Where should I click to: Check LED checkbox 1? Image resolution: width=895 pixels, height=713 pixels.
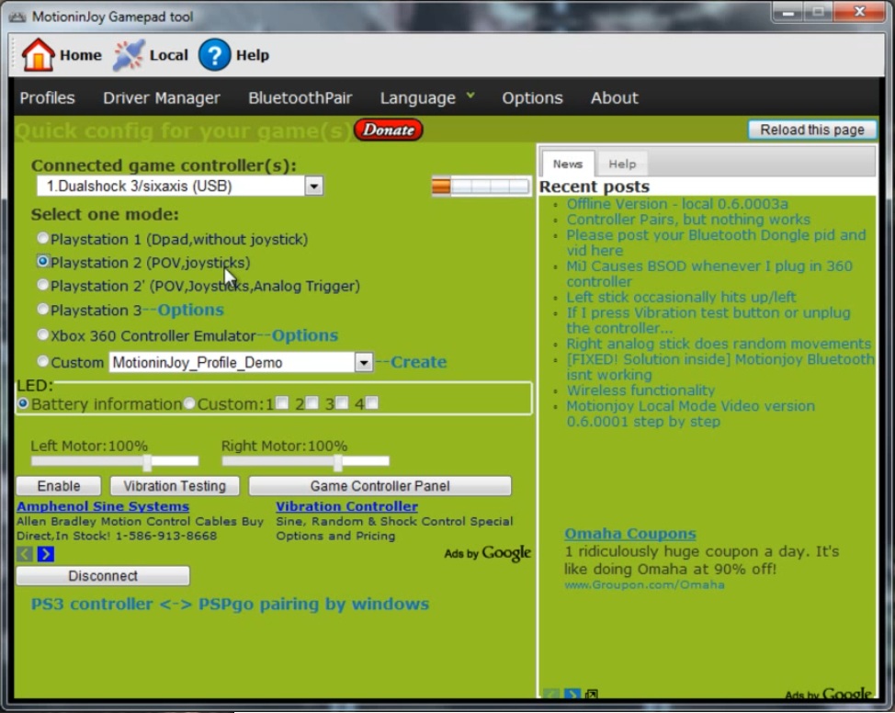pos(282,403)
